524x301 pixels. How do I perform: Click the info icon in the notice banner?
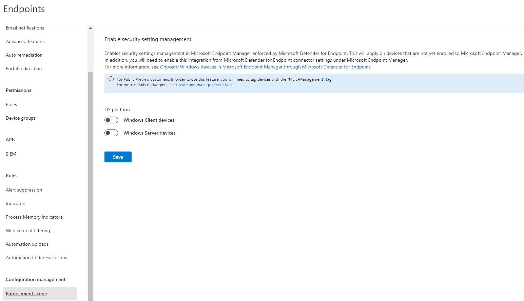(111, 79)
